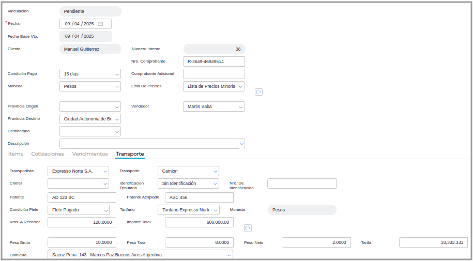Image resolution: width=473 pixels, height=261 pixels.
Task: Go to the Vencimientos tab
Action: coord(90,154)
